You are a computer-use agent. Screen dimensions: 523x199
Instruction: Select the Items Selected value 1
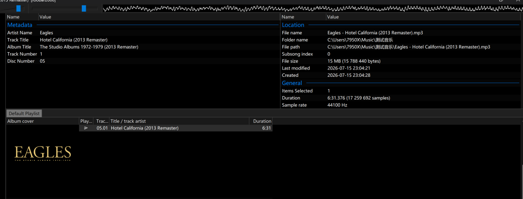(x=329, y=91)
